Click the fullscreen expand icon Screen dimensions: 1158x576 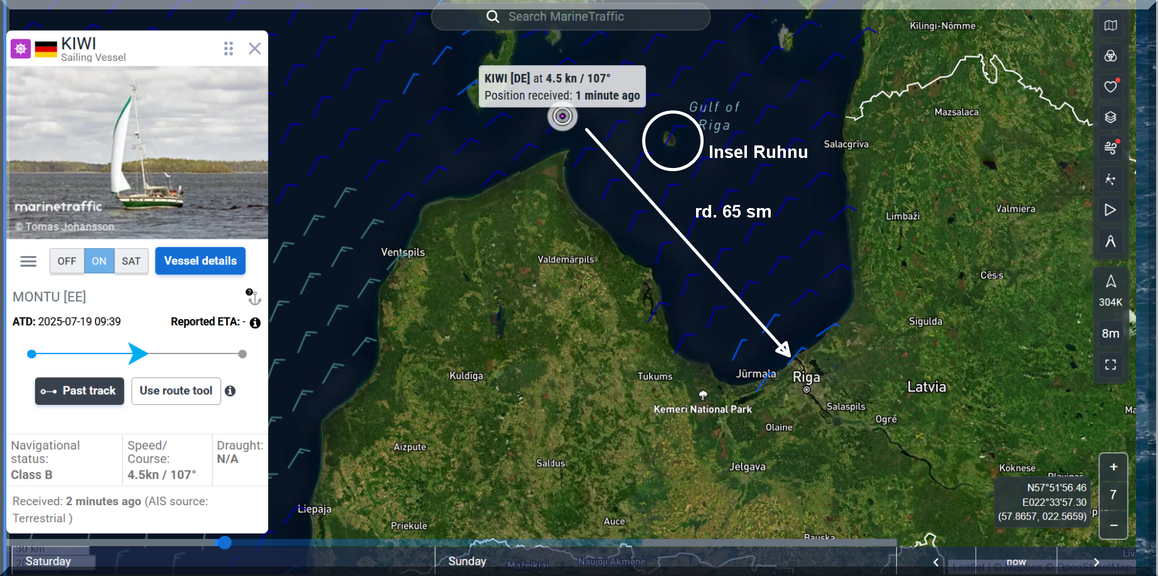click(1110, 365)
